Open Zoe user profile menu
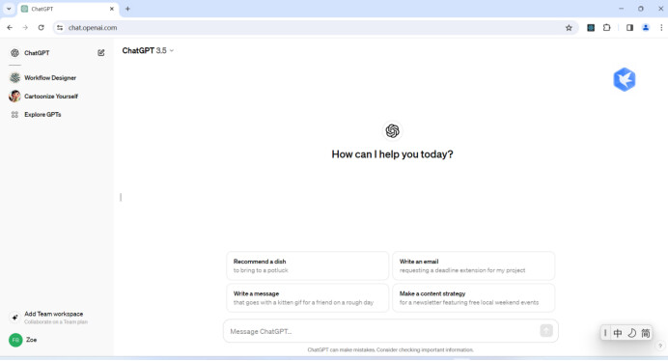Viewport: 668px width, 361px height. click(56, 340)
